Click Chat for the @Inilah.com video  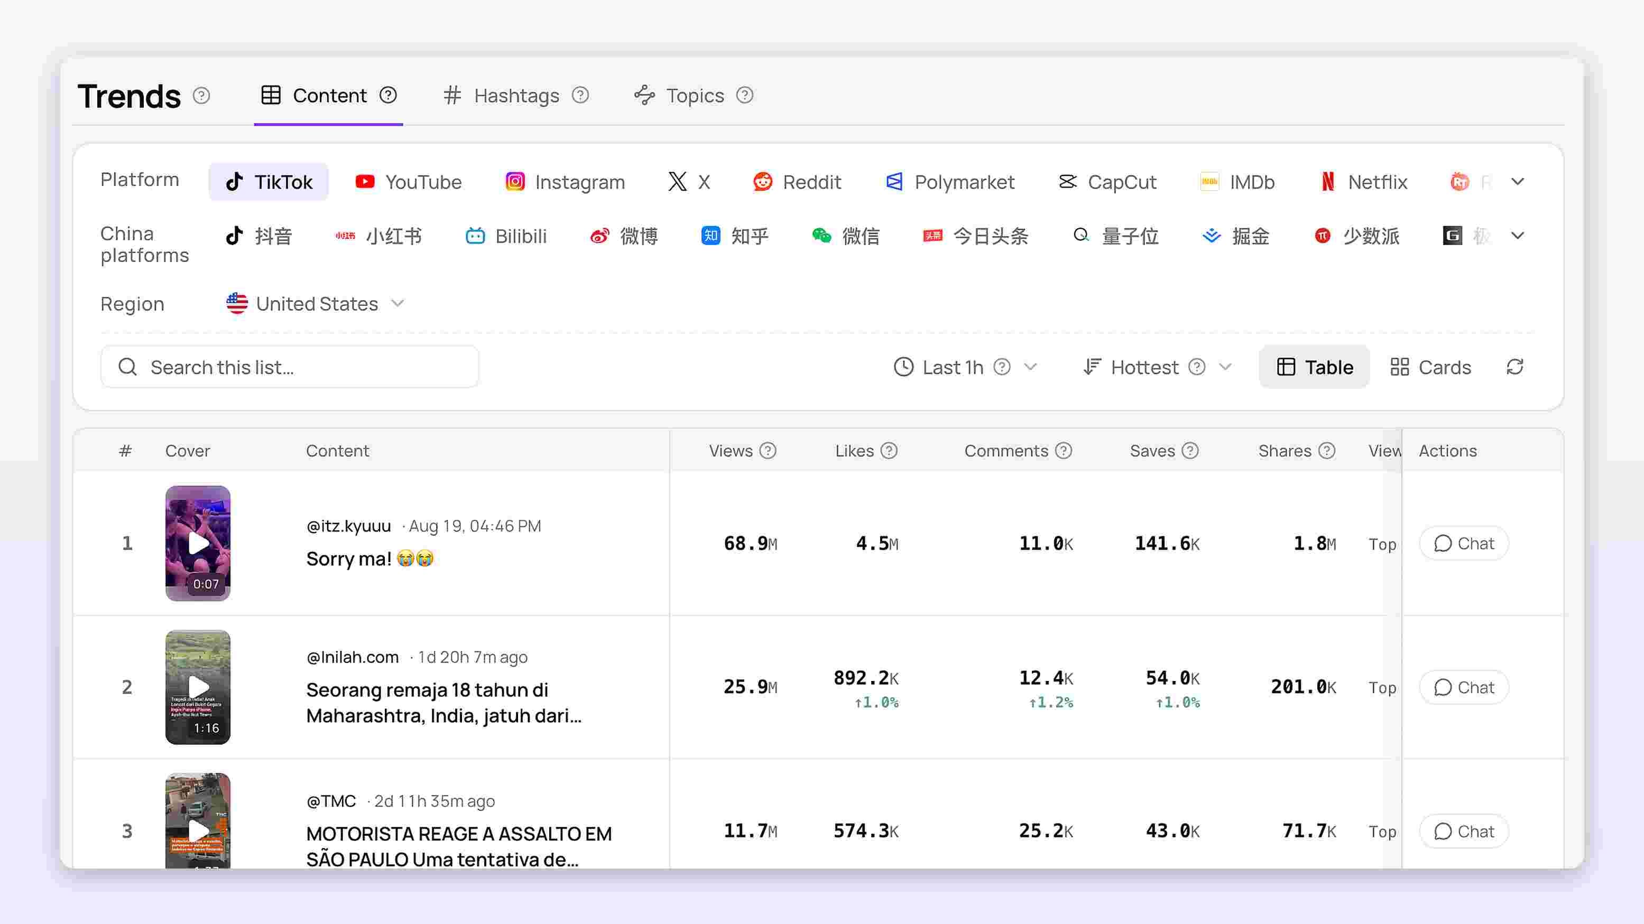pos(1464,687)
